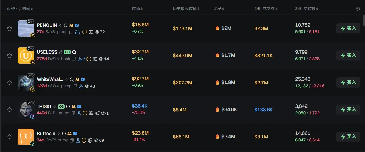This screenshot has width=365, height=152.
Task: Open the table settings gear icon
Action: (x=358, y=9)
